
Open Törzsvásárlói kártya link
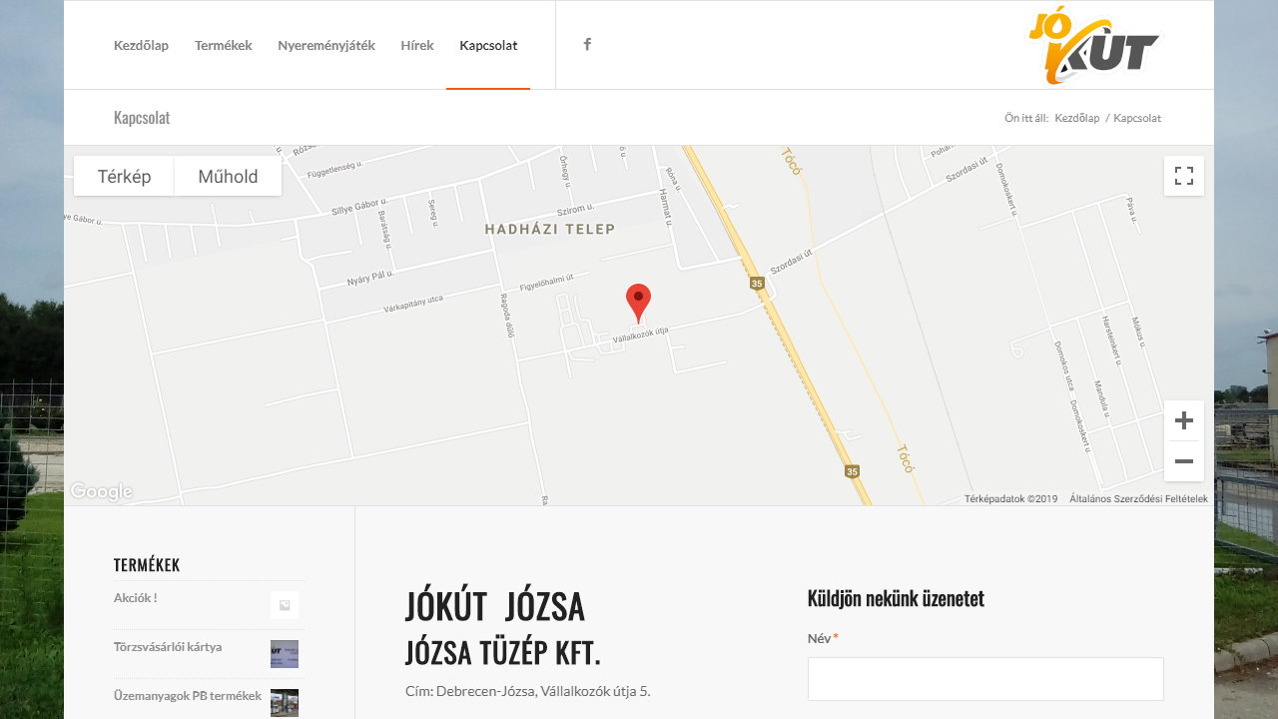click(168, 647)
